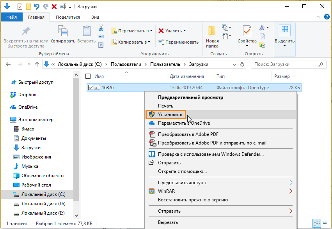Switch to the Поделиться tab

pyautogui.click(x=68, y=17)
